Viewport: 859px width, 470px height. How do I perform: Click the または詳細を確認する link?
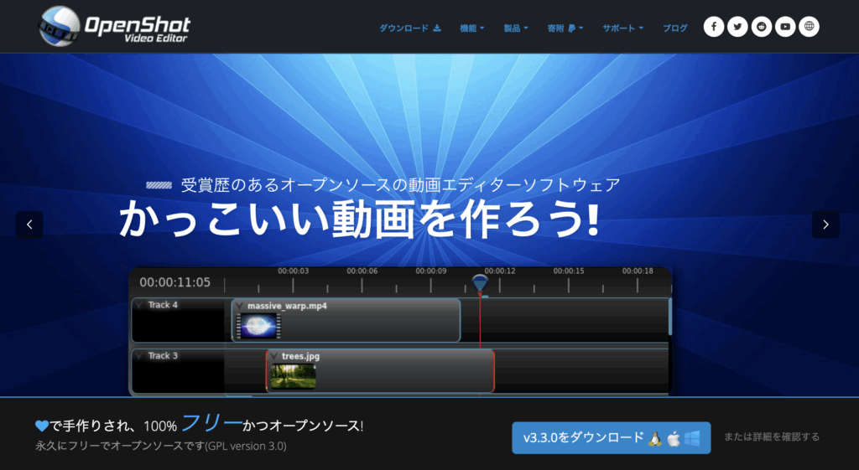pyautogui.click(x=772, y=436)
